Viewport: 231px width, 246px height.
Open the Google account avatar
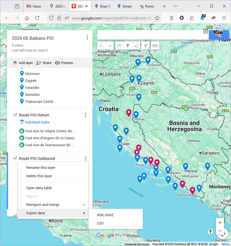pyautogui.click(x=218, y=31)
